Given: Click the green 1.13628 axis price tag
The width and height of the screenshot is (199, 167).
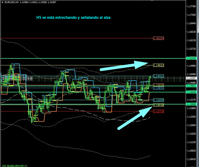Looking at the screenshot, I should coord(191,92).
